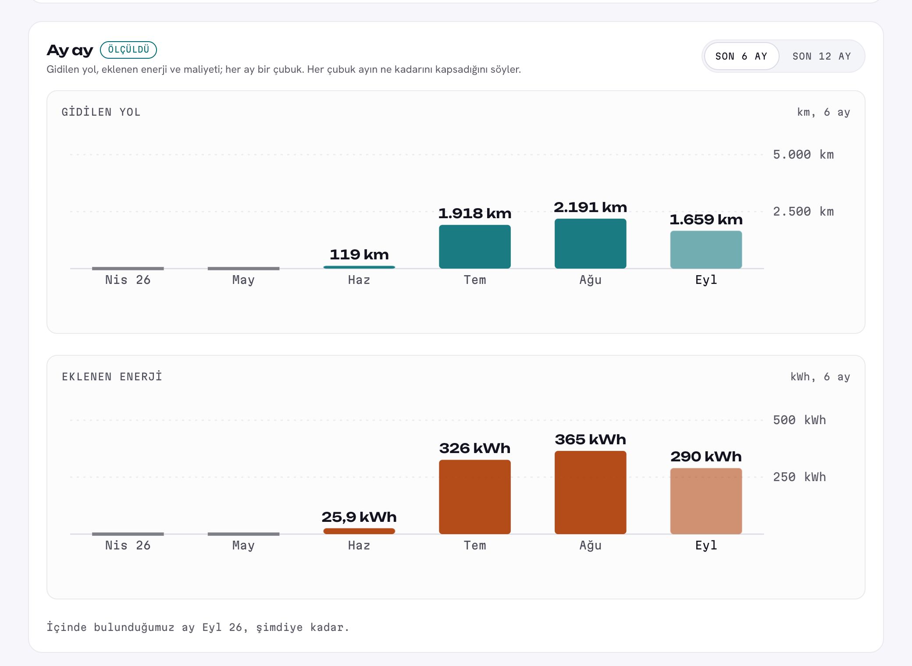Screen dimensions: 912x666
Task: Click the 119 km value label
Action: (359, 255)
